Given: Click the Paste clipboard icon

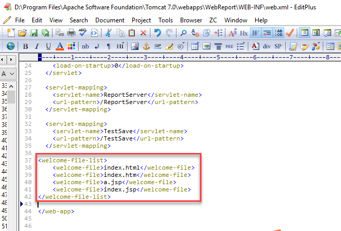Looking at the screenshot, I should (132, 33).
